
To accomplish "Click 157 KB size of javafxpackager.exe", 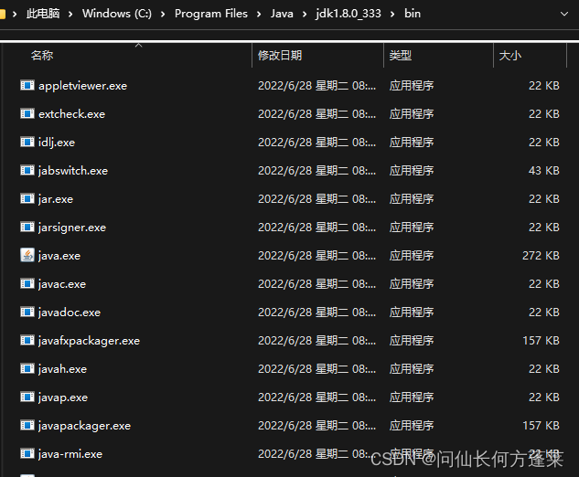I will pos(541,341).
